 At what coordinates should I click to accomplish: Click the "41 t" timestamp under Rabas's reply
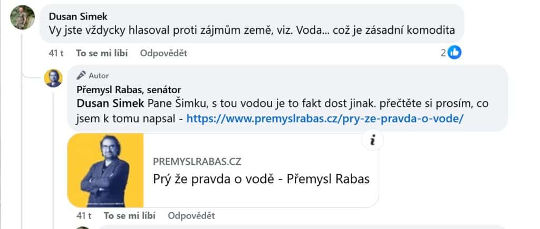point(84,216)
